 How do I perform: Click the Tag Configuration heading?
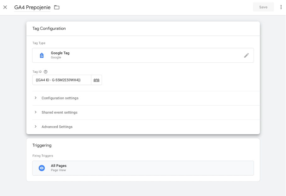tap(49, 28)
